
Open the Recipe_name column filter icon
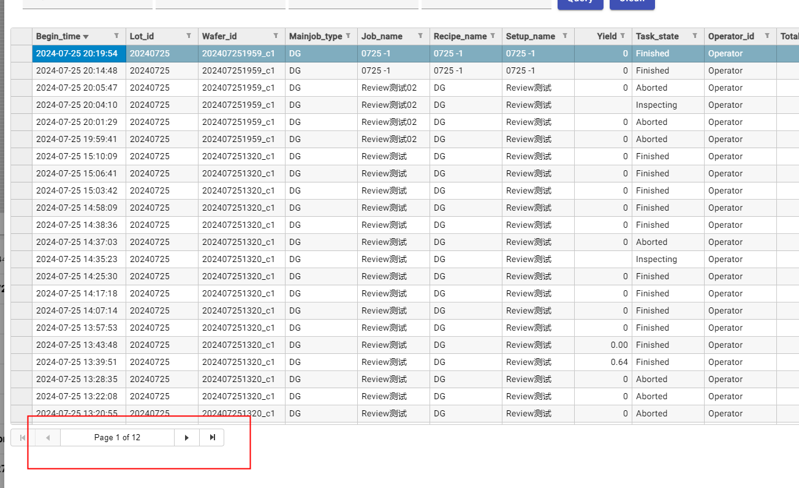[493, 36]
